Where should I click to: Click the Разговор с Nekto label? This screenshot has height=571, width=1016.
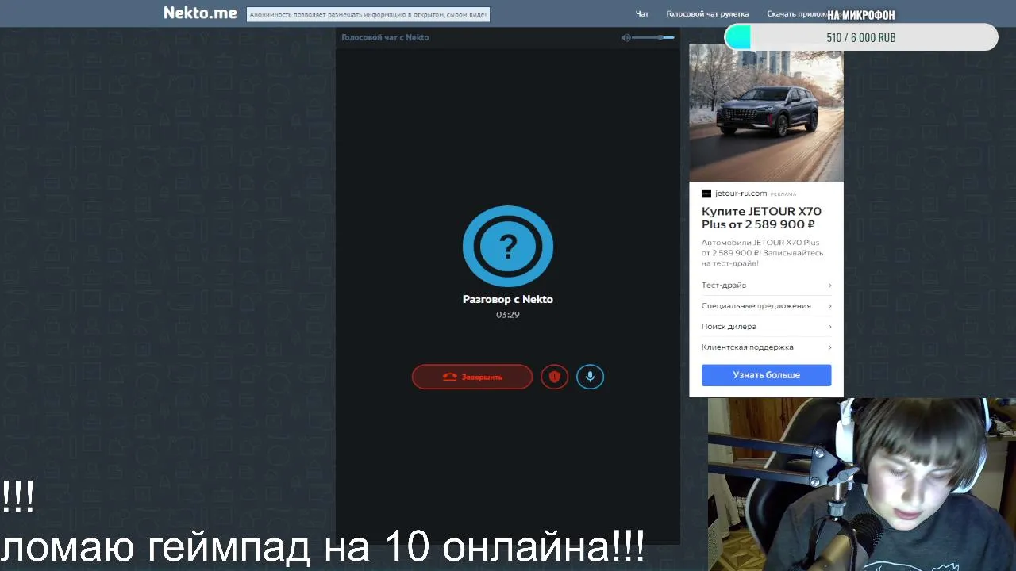tap(508, 299)
